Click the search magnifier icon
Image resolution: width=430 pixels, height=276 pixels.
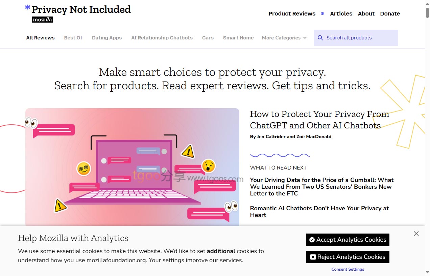point(320,38)
